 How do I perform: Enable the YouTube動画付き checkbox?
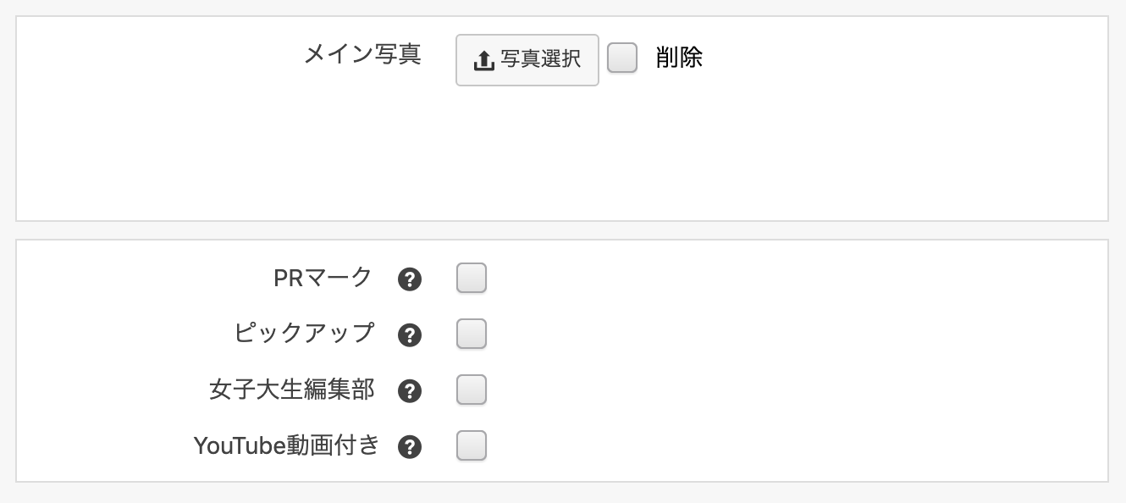coord(472,445)
